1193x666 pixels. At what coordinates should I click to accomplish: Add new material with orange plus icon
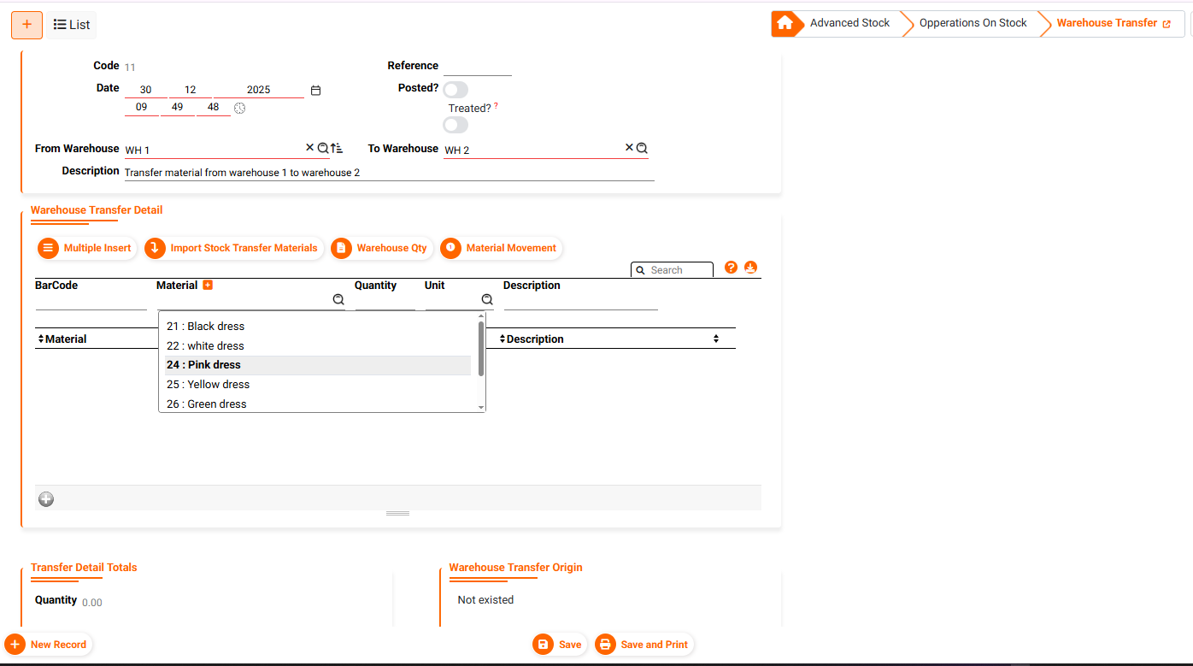[208, 285]
